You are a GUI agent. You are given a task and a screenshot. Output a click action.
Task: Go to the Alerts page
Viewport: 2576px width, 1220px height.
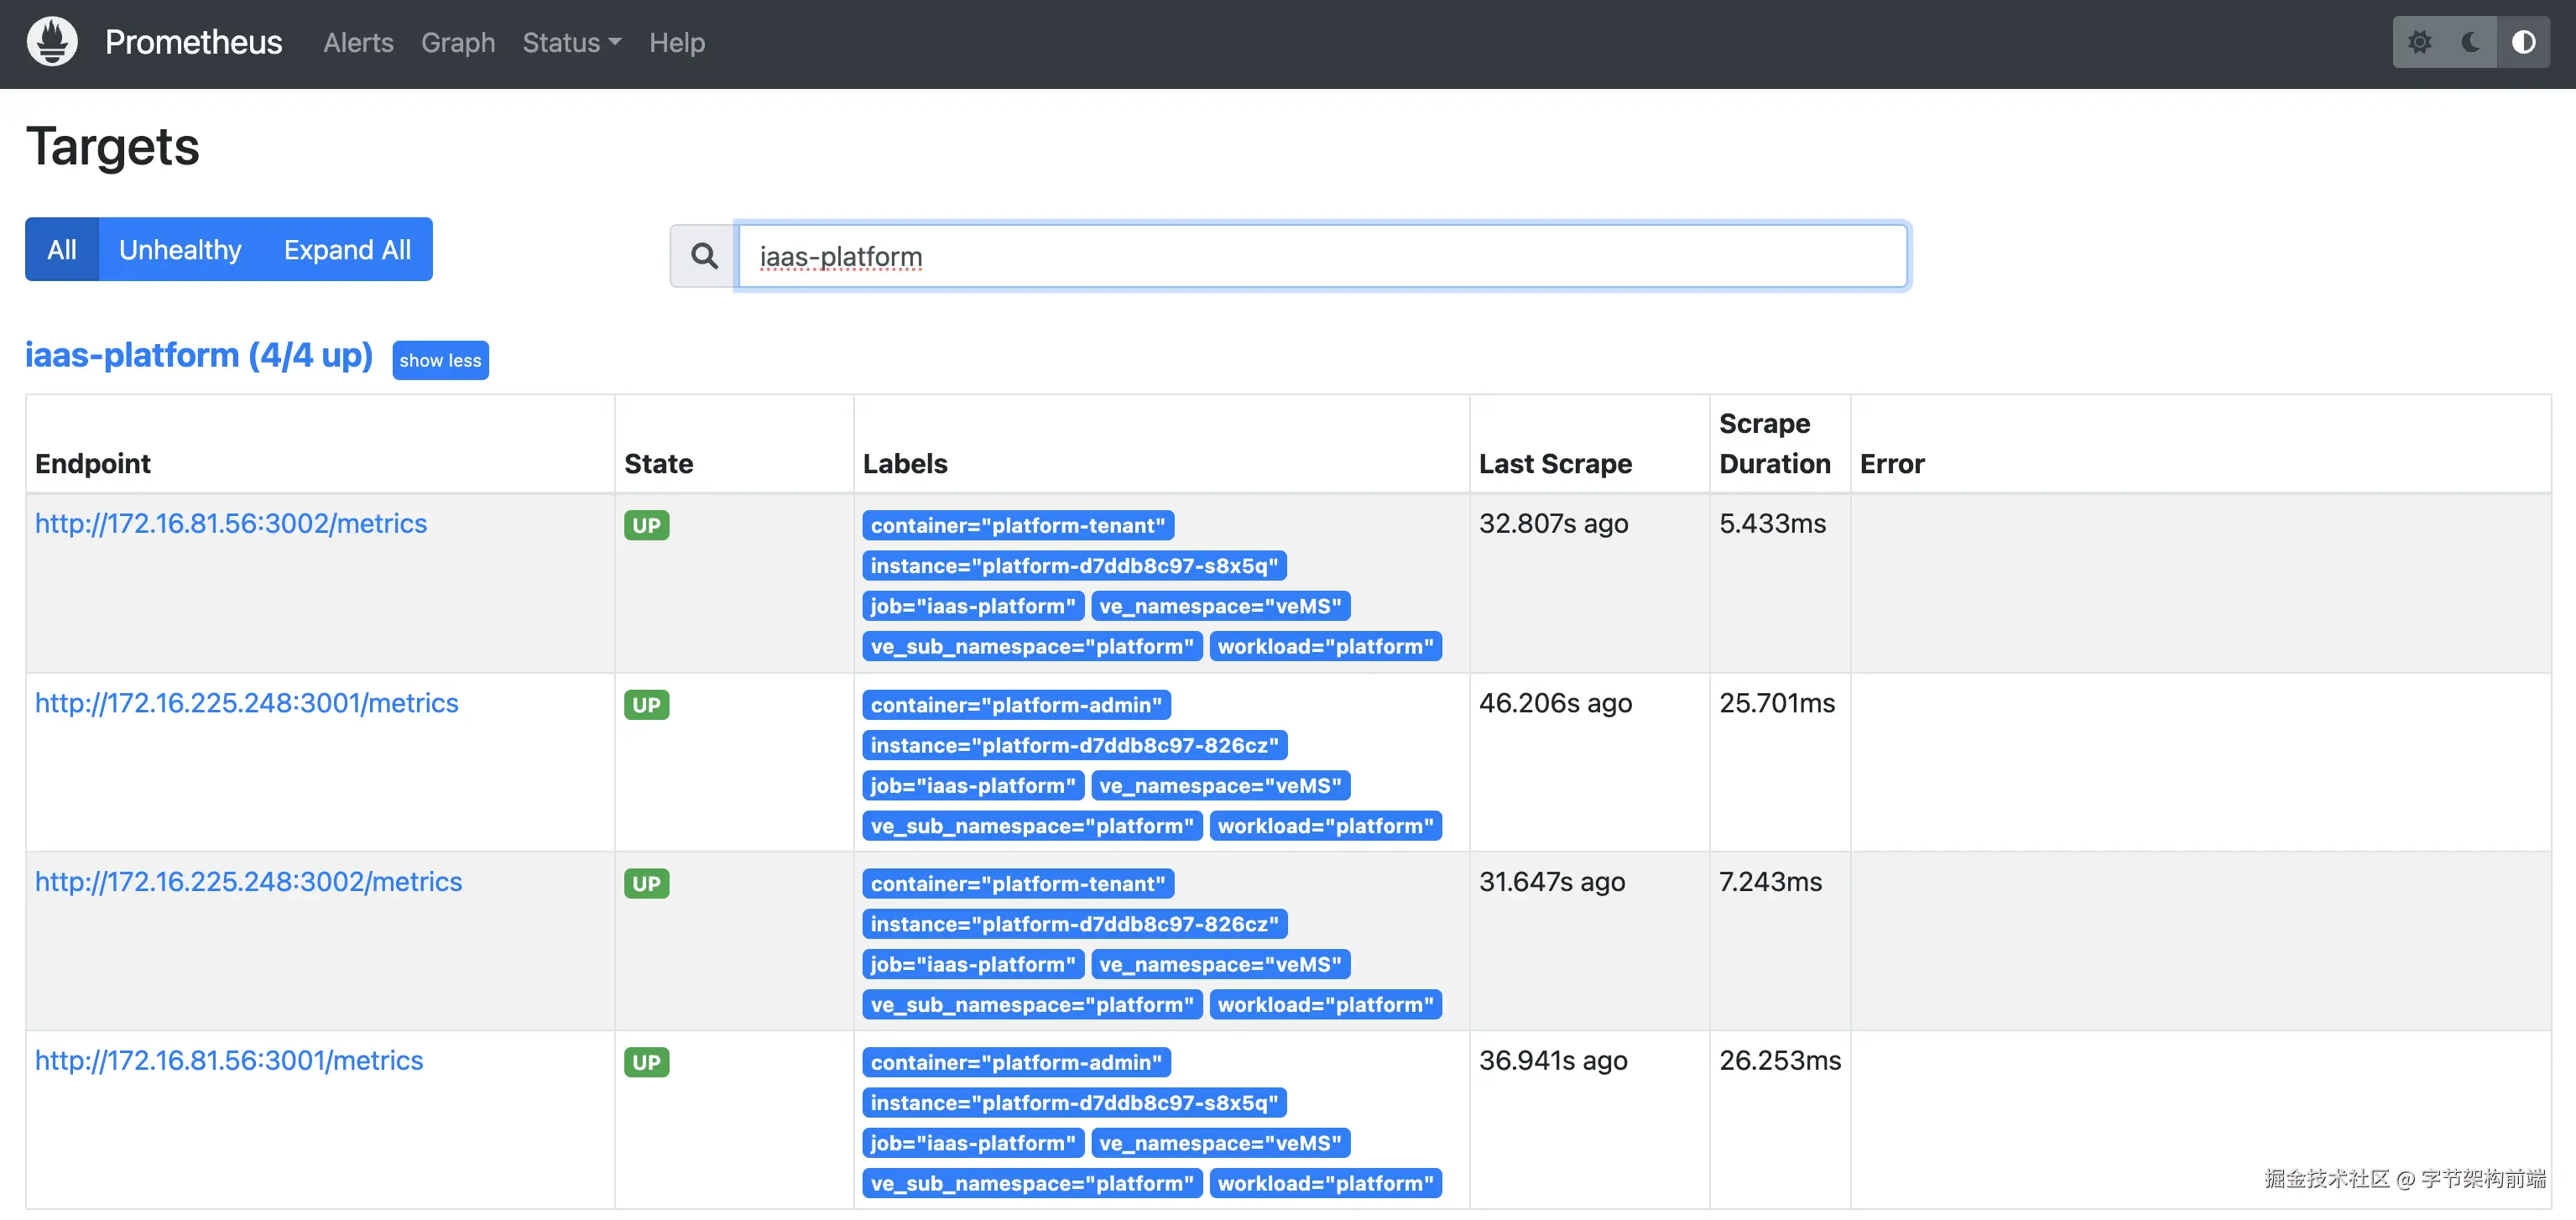pos(358,42)
